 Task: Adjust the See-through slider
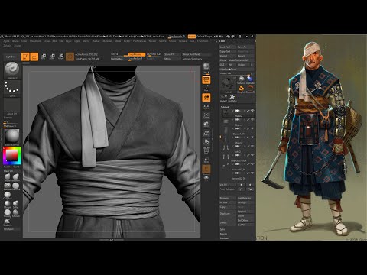177,37
